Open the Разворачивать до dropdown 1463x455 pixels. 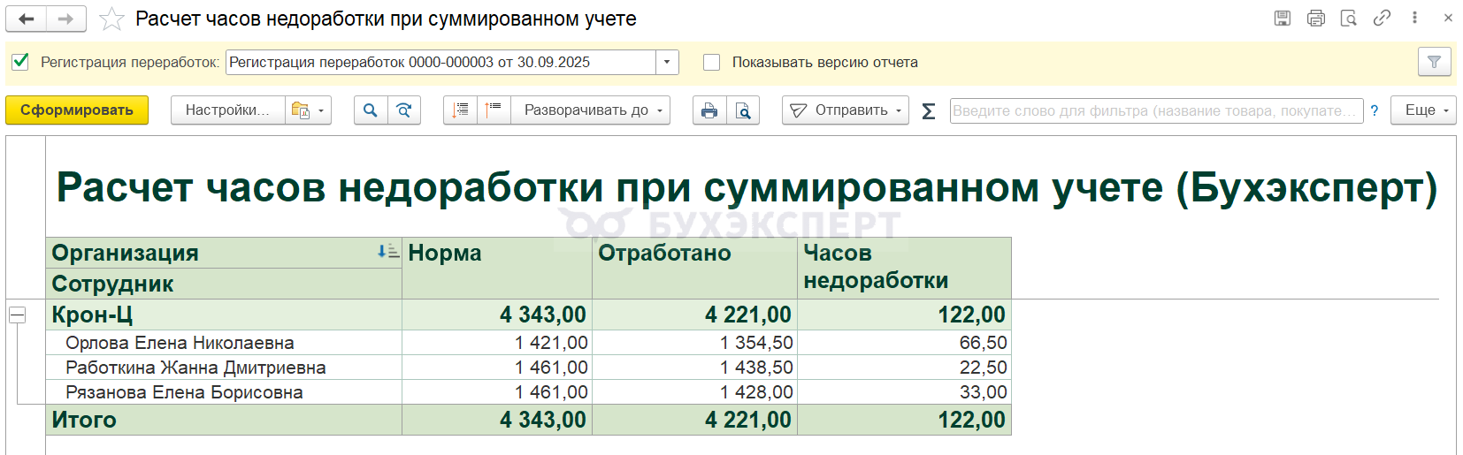point(590,110)
